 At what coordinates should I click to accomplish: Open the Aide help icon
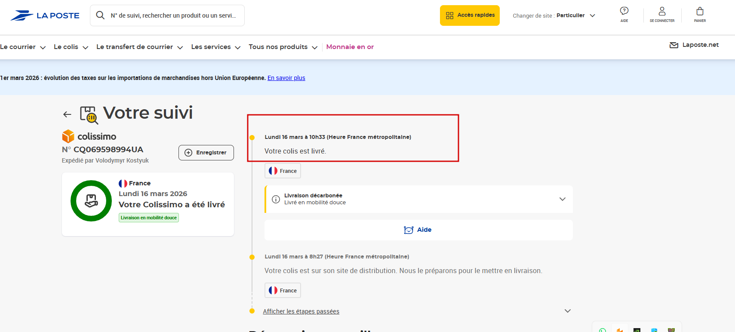pyautogui.click(x=624, y=14)
